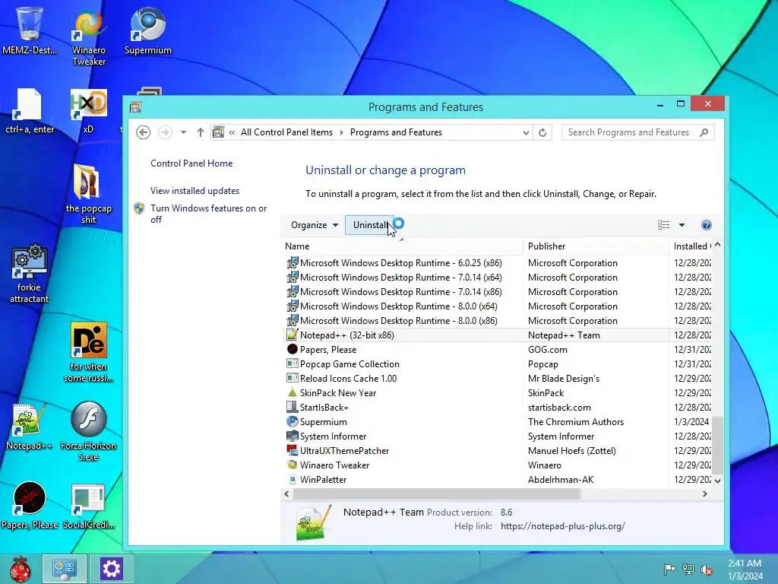Open the xD HxD desktop shortcut

(88, 111)
